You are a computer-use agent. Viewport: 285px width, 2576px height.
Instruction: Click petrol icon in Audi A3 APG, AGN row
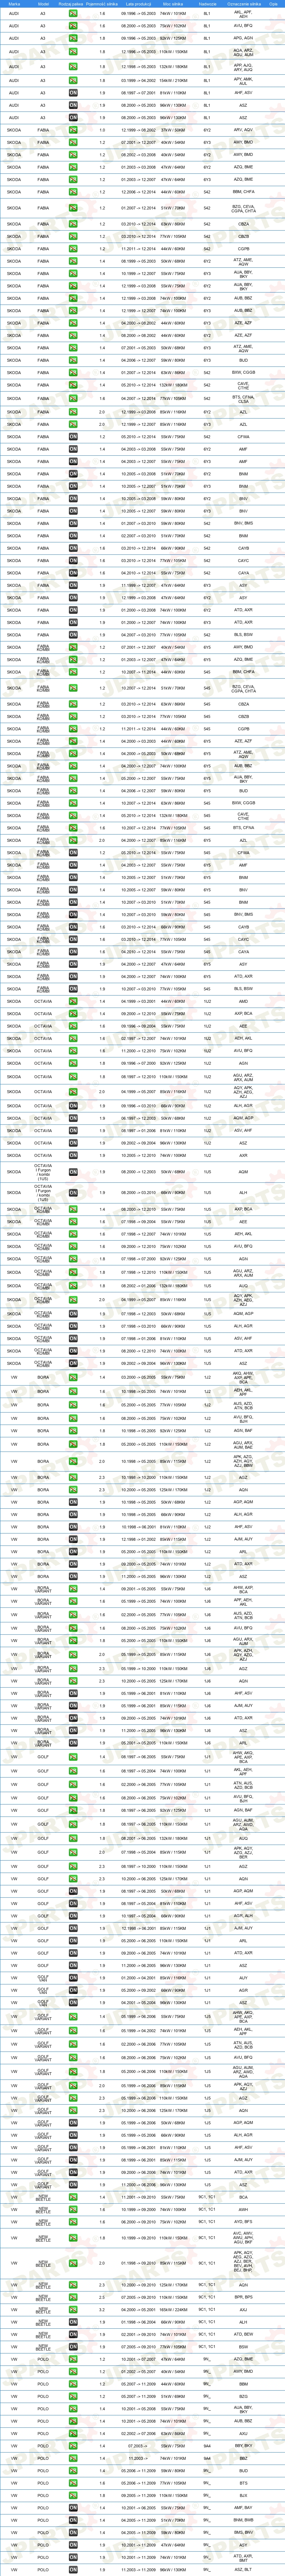73,37
